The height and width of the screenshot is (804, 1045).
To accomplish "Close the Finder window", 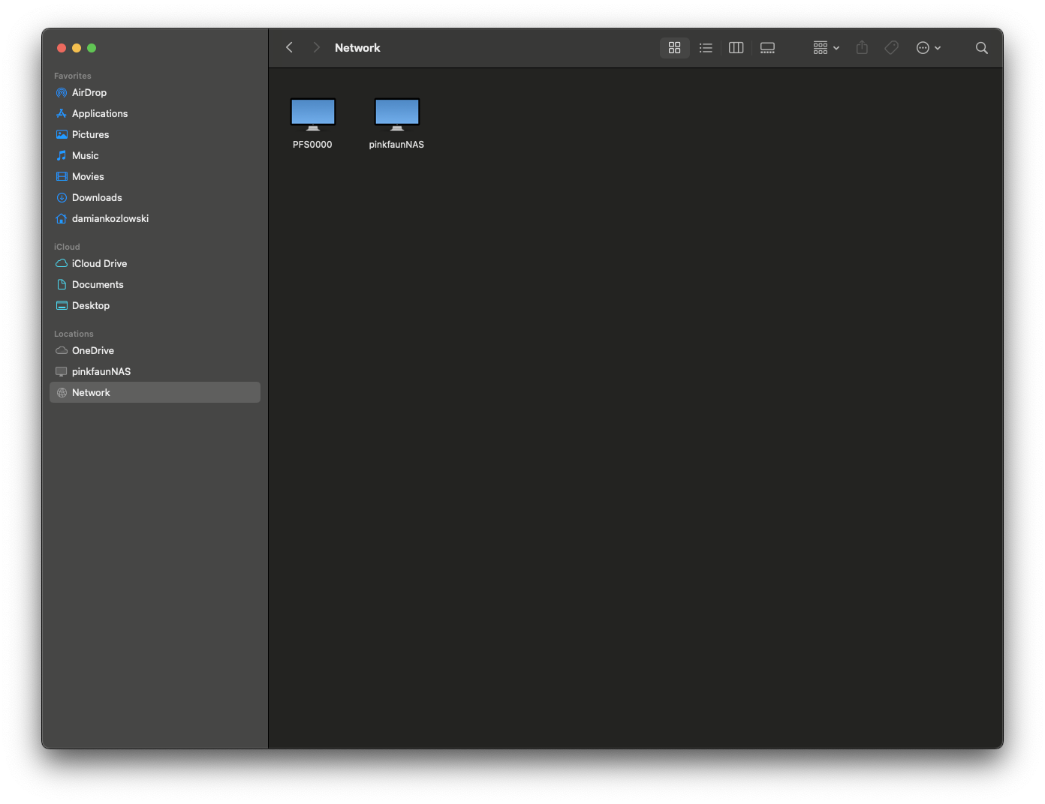I will click(x=62, y=48).
